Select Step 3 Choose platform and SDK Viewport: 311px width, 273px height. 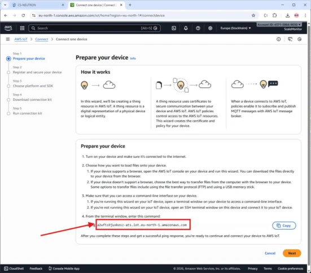point(33,86)
